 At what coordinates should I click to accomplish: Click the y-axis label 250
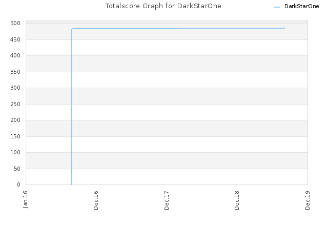[x=15, y=104]
